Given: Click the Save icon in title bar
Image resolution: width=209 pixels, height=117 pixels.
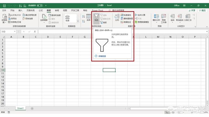Looking at the screenshot, I should tap(4, 6).
